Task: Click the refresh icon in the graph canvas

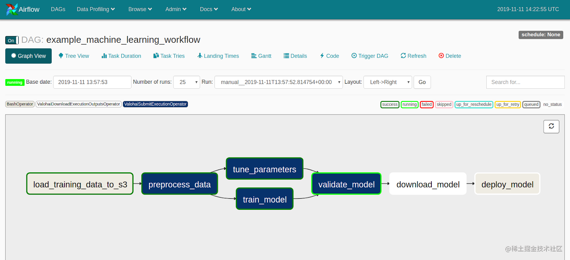Action: [551, 126]
